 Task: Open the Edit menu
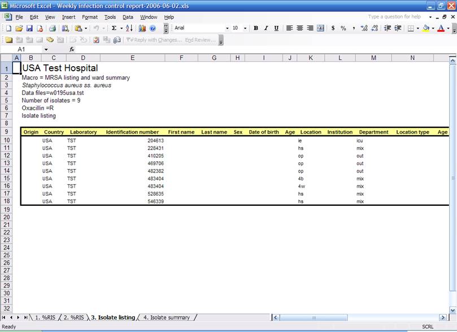34,17
